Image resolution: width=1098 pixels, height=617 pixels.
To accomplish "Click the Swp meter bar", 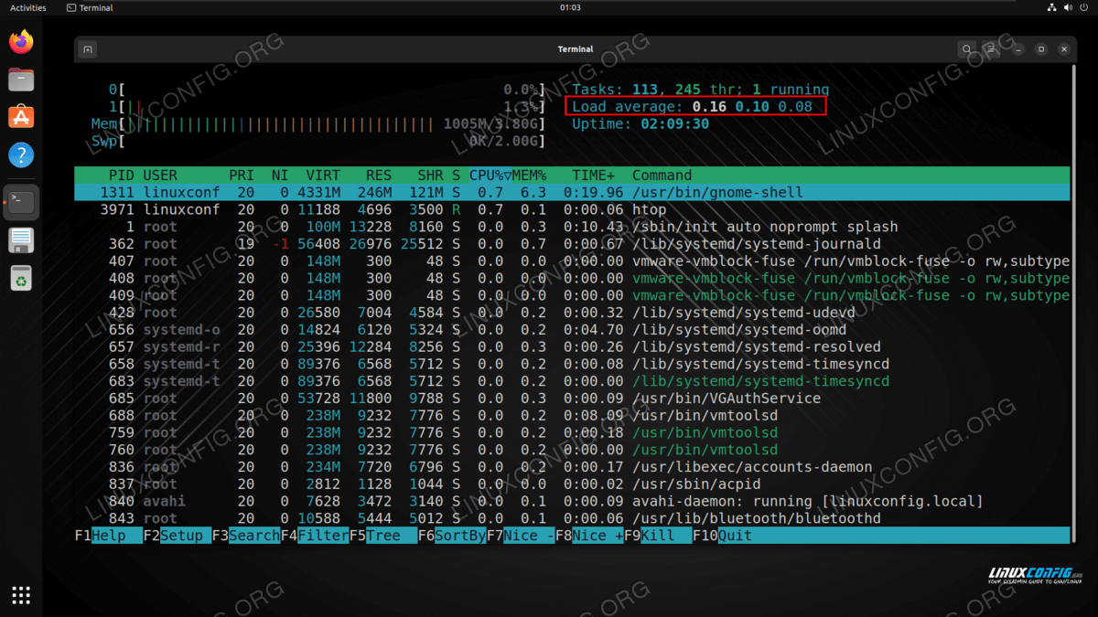I will pyautogui.click(x=318, y=142).
